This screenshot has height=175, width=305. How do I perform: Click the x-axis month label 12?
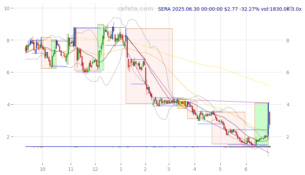[x=95, y=169]
